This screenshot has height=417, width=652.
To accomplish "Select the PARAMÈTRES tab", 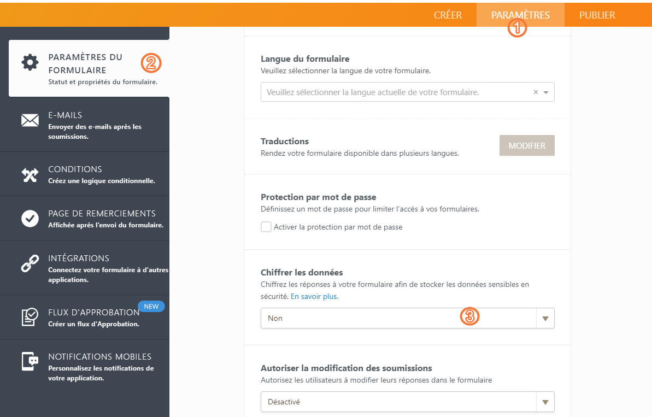I will (520, 15).
